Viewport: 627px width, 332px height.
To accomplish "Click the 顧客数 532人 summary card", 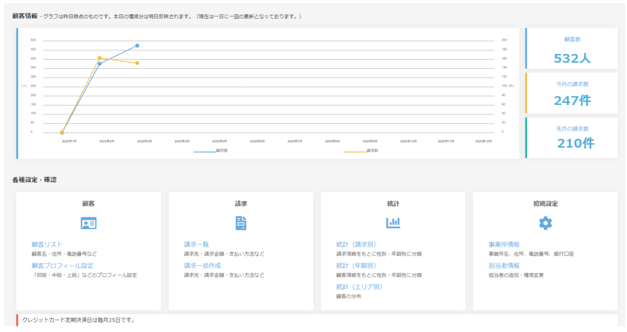I will pyautogui.click(x=572, y=49).
